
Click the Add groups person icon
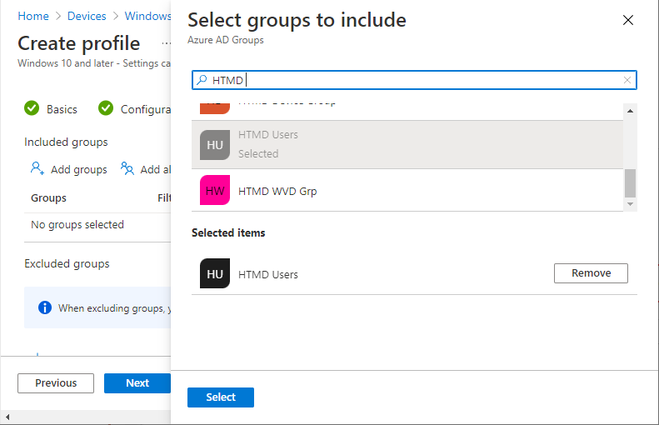coord(37,168)
